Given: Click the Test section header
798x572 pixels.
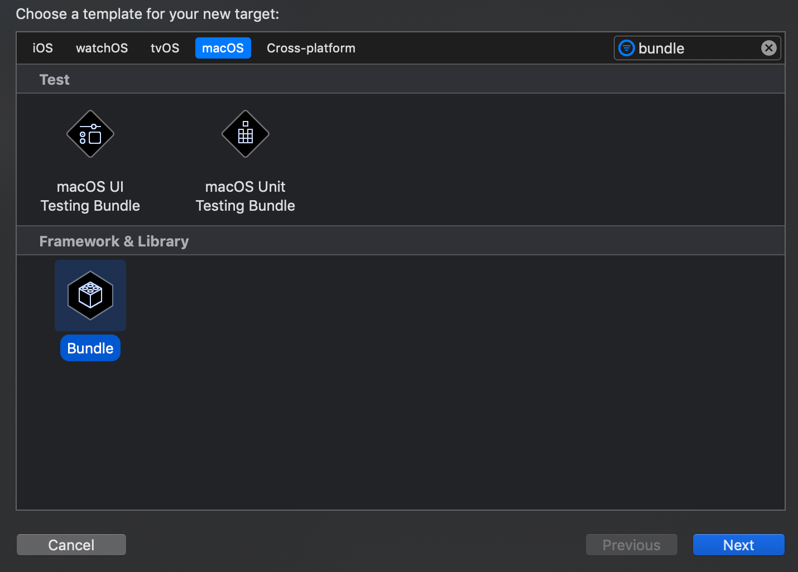Looking at the screenshot, I should coord(54,79).
